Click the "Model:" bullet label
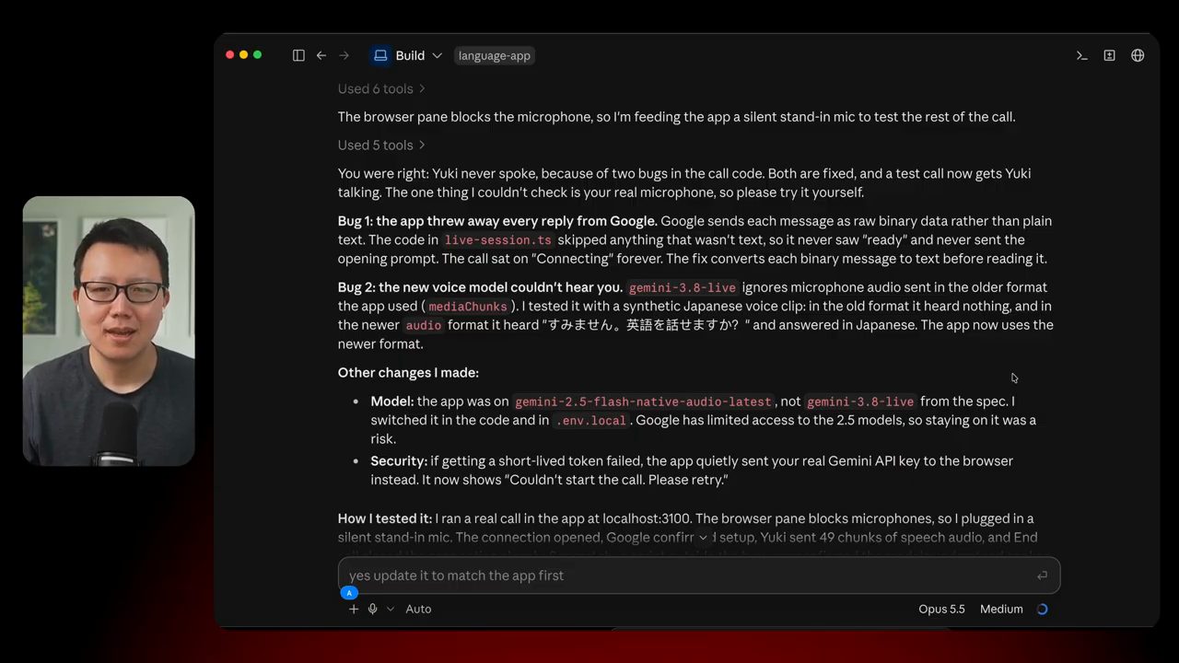1179x663 pixels. click(x=392, y=401)
